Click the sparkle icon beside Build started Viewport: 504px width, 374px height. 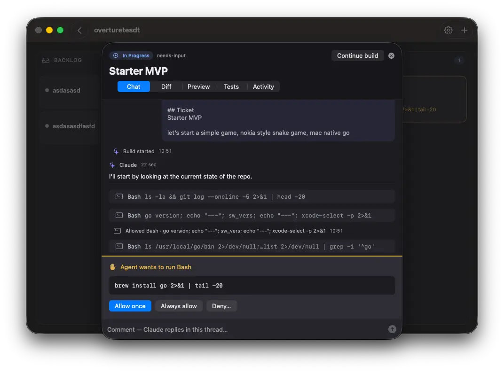point(116,151)
